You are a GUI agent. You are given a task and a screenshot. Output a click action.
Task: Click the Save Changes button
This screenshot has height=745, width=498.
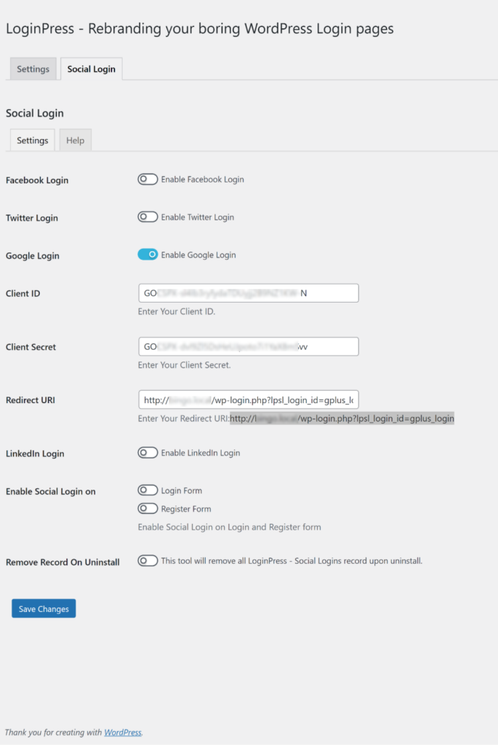coord(44,609)
